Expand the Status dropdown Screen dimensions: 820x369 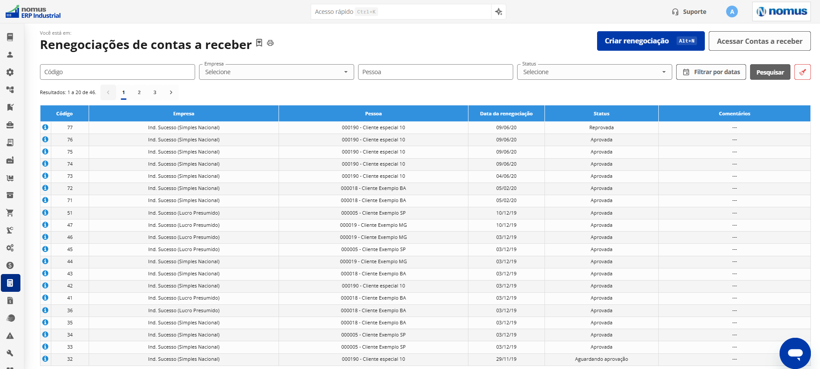point(594,72)
